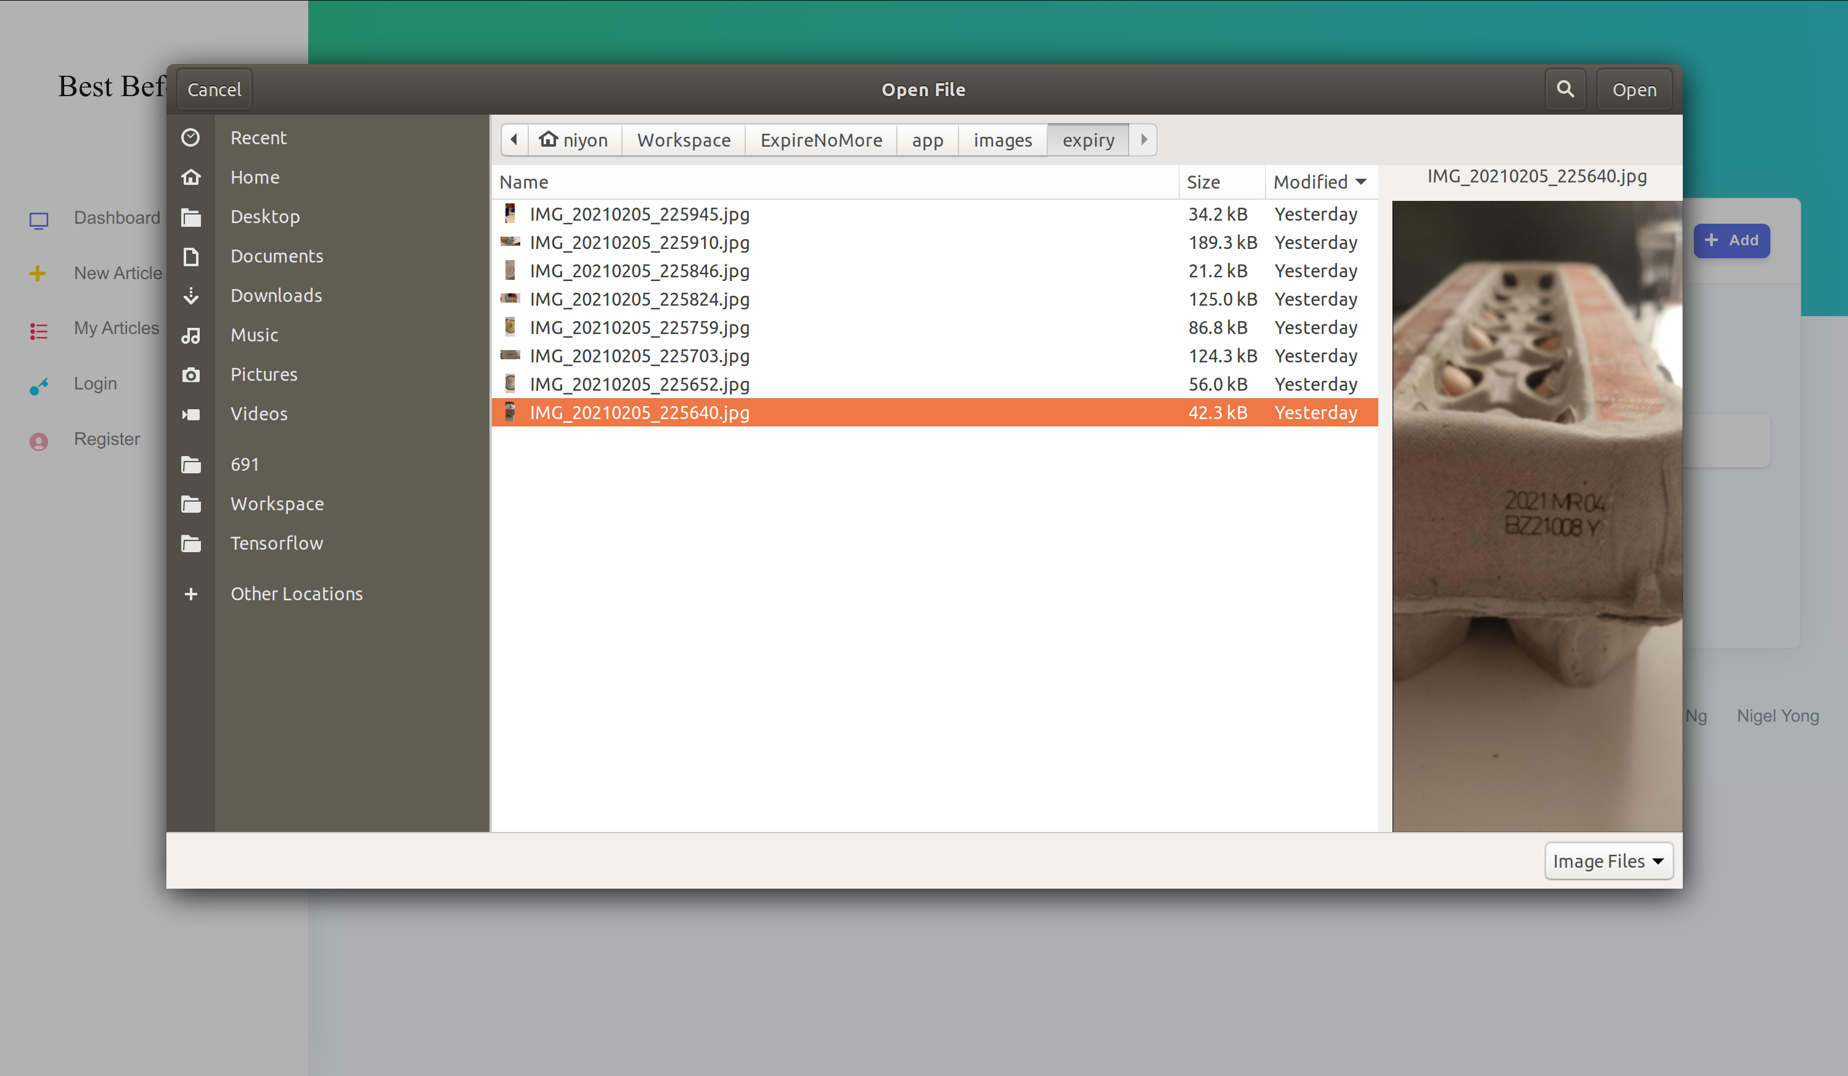Open the Image Files filter dropdown
Screen dimensions: 1848x1076
point(1608,860)
